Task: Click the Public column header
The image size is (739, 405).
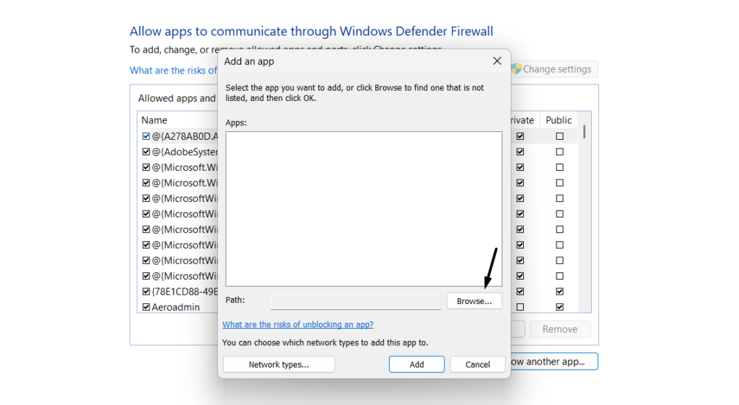Action: pyautogui.click(x=559, y=120)
